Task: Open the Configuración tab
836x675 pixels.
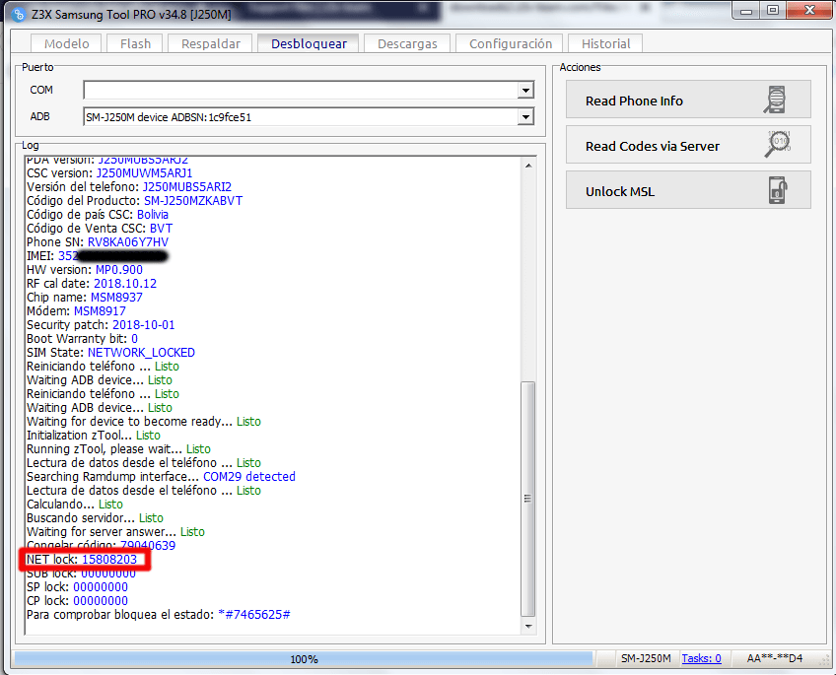Action: coord(511,43)
